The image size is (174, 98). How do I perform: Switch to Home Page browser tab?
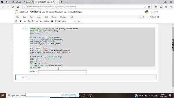(21, 2)
